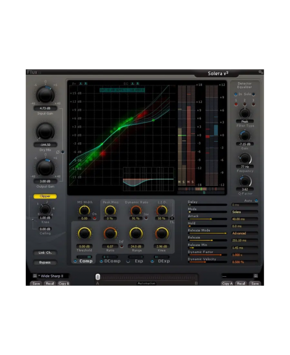Click the Copy A button
Screen dimensions: 290x355
[227, 283]
